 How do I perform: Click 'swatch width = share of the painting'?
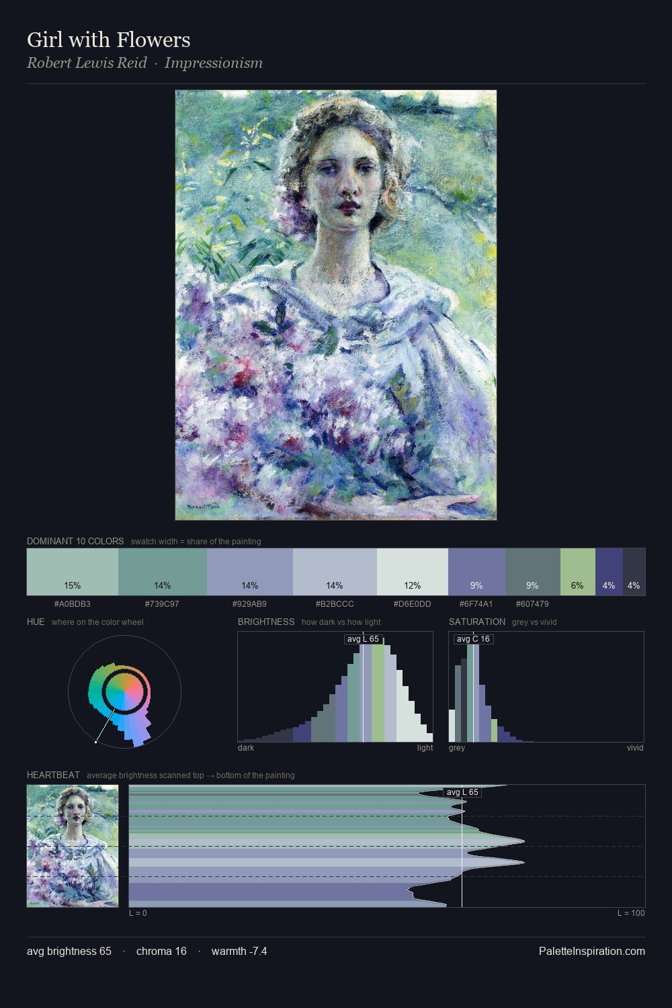coord(196,541)
